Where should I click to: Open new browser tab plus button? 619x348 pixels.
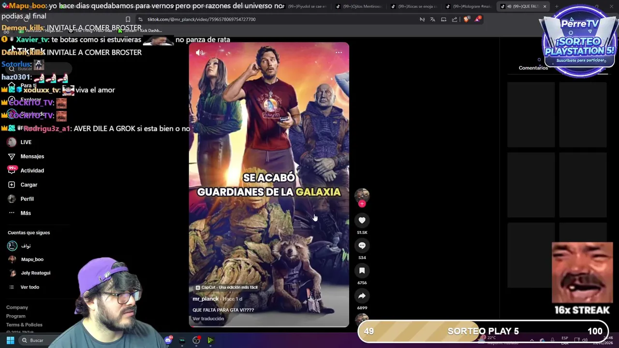[x=557, y=7]
